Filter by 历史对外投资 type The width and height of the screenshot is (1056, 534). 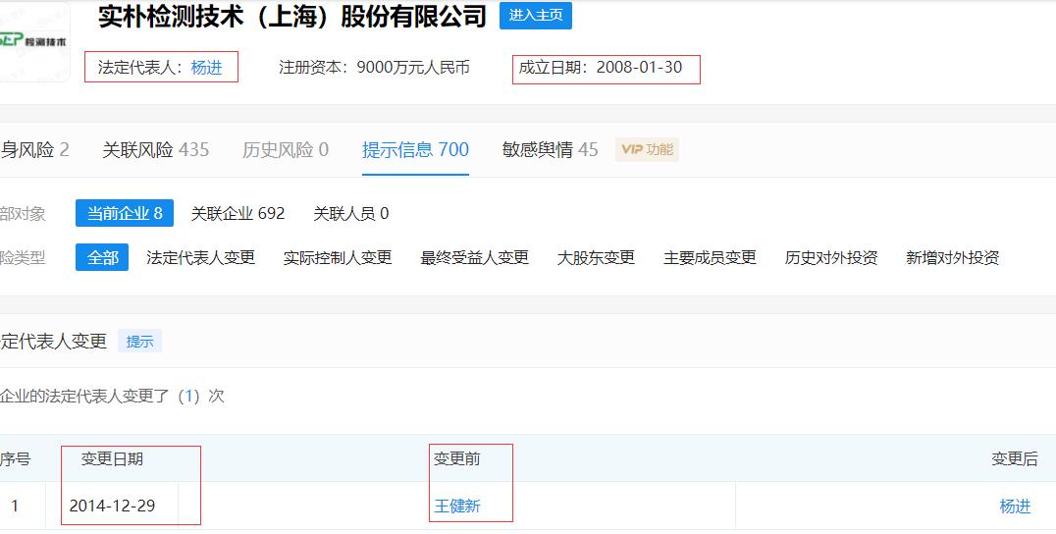click(x=831, y=257)
